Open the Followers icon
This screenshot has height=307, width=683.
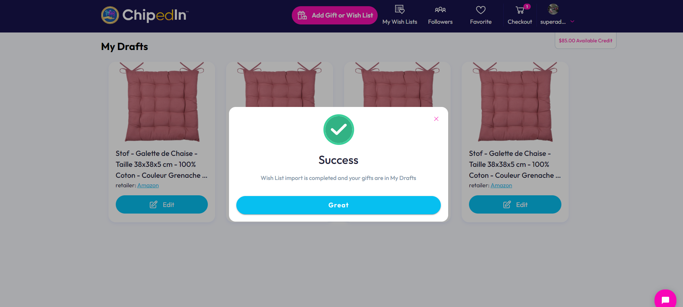click(440, 9)
